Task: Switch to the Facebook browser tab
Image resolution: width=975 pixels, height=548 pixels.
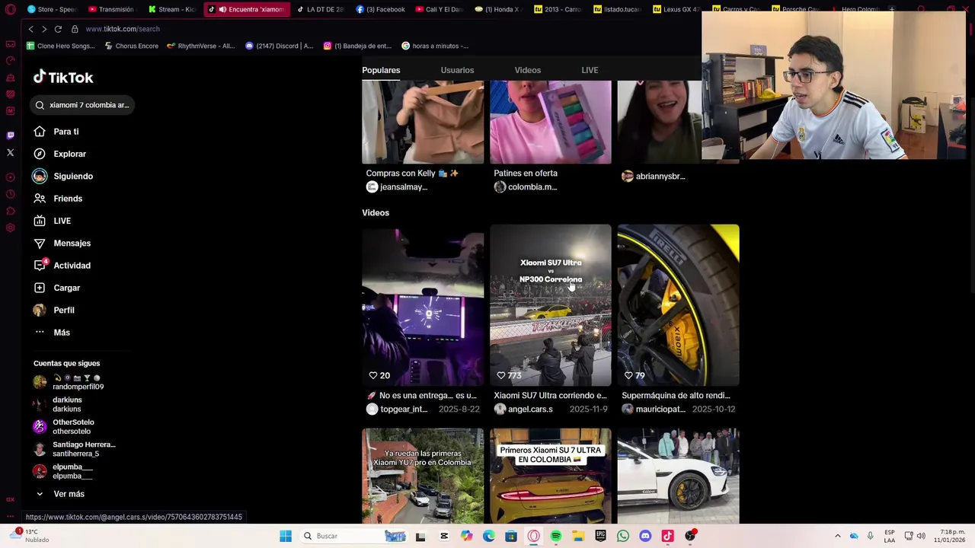Action: (x=381, y=9)
